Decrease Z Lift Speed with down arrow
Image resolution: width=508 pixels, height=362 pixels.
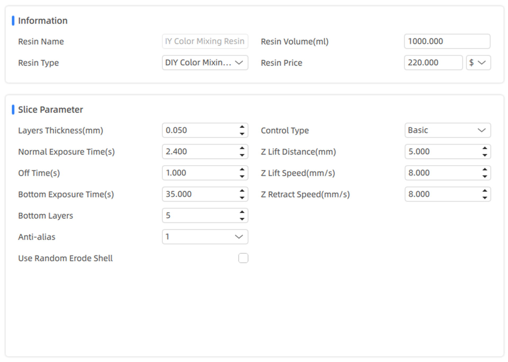[484, 177]
